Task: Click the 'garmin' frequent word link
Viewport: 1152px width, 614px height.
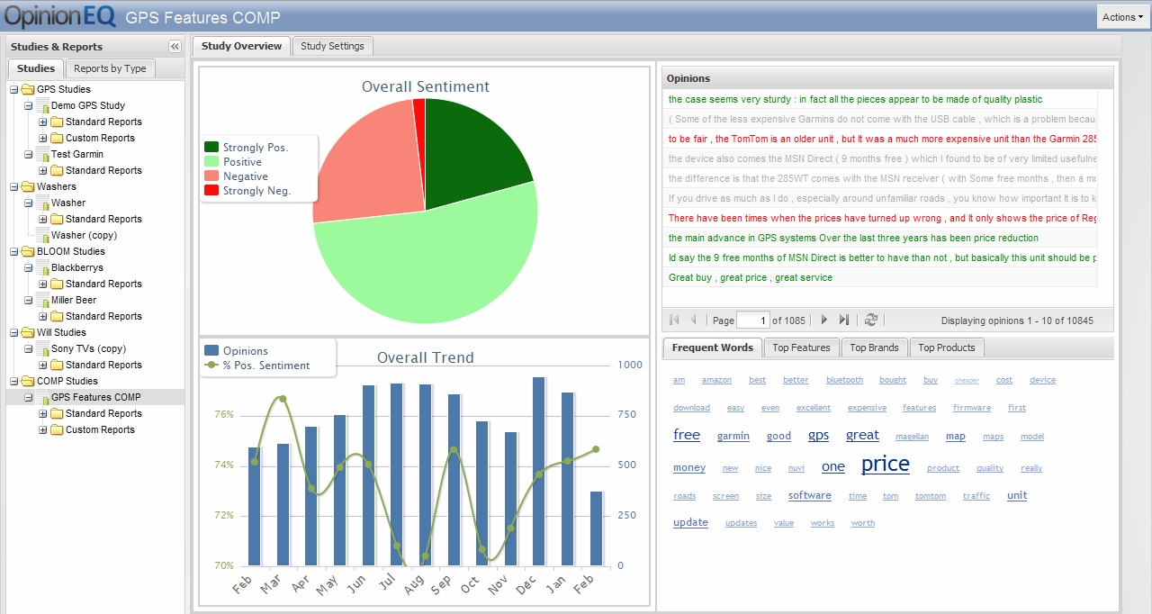Action: [733, 437]
